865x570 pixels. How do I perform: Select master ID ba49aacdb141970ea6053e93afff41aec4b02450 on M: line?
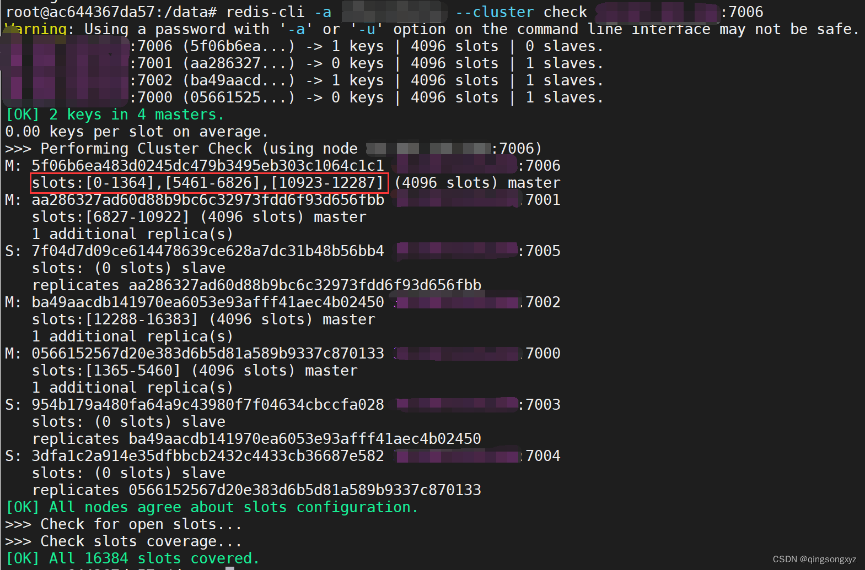pyautogui.click(x=208, y=302)
